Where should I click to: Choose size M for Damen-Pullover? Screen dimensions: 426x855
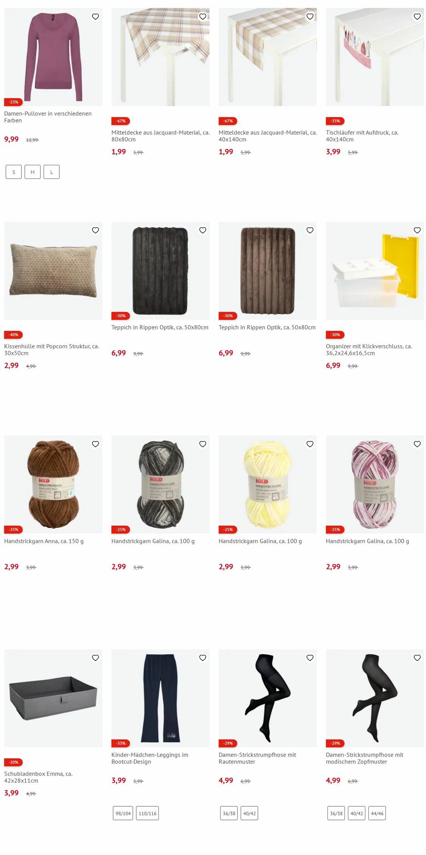(33, 172)
